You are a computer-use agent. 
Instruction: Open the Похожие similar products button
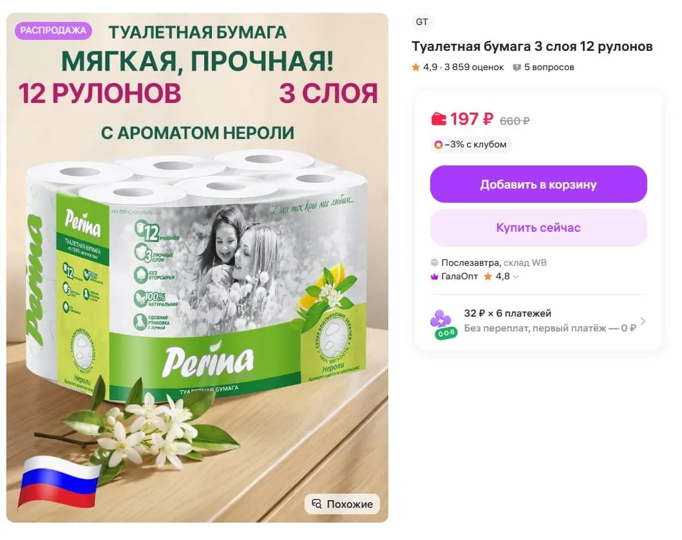[343, 504]
